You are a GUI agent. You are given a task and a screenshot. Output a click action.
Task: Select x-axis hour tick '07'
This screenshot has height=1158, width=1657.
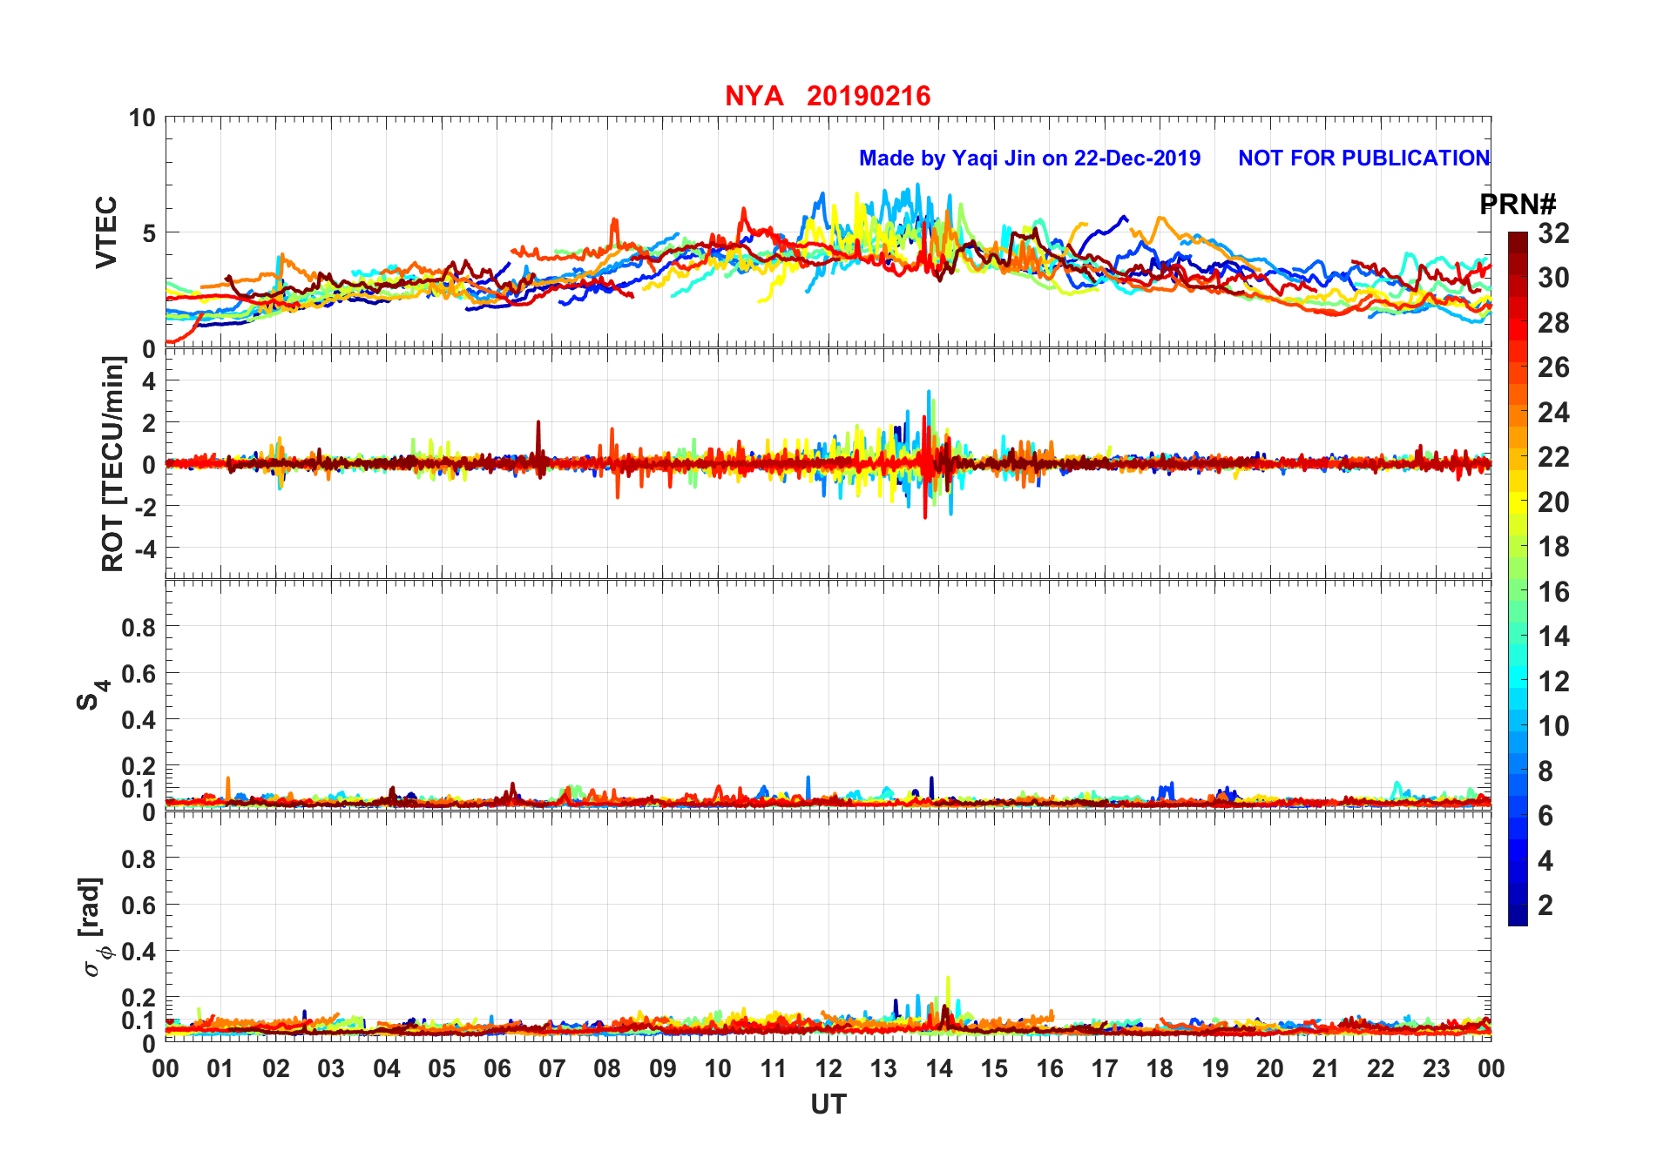click(552, 1068)
